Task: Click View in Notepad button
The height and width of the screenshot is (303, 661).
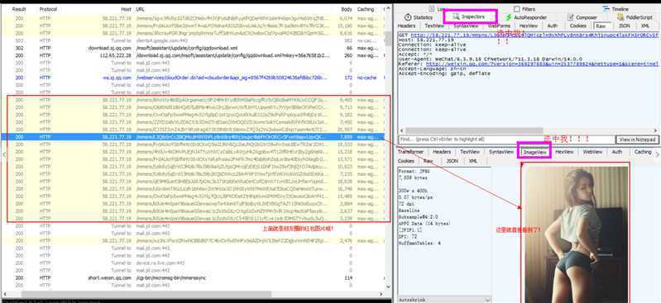Action: (x=636, y=140)
